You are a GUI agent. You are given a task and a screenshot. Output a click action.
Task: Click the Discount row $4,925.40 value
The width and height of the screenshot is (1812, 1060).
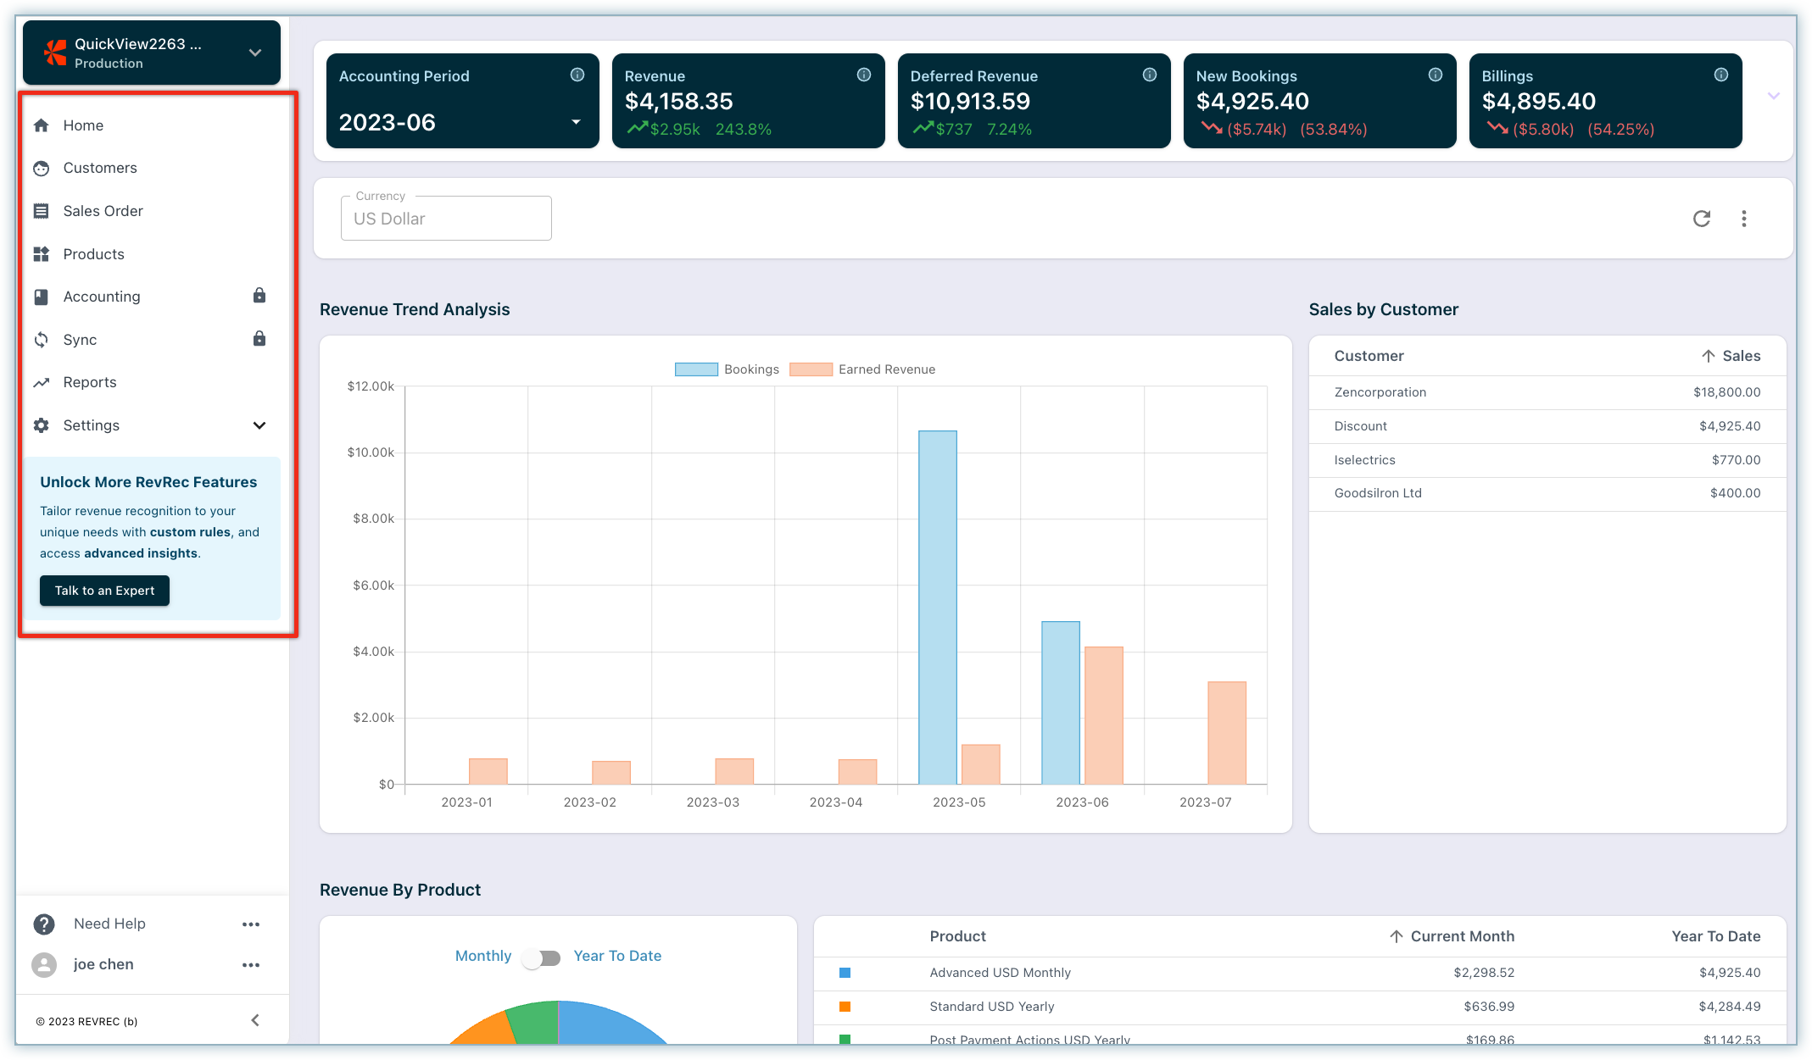pyautogui.click(x=1729, y=426)
